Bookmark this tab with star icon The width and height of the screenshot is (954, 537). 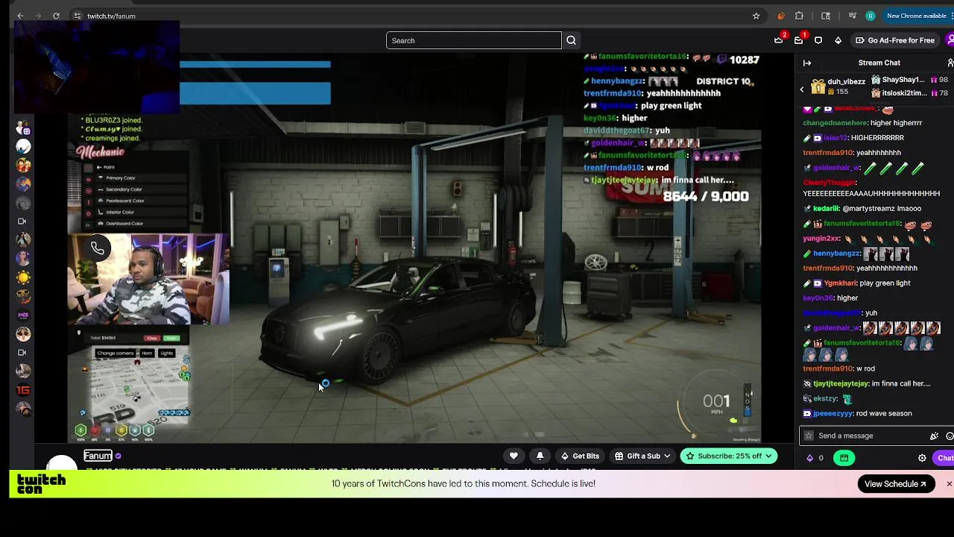pyautogui.click(x=756, y=16)
